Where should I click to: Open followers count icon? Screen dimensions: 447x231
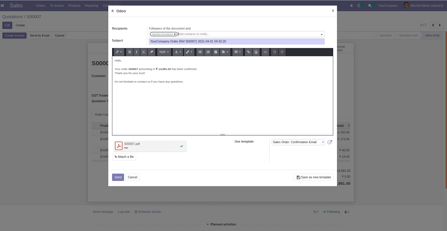[x=347, y=212]
